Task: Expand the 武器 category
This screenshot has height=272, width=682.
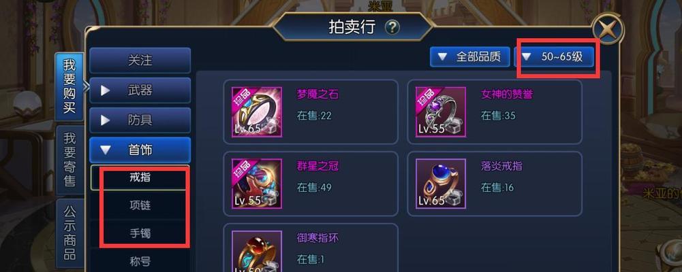Action: pos(140,90)
